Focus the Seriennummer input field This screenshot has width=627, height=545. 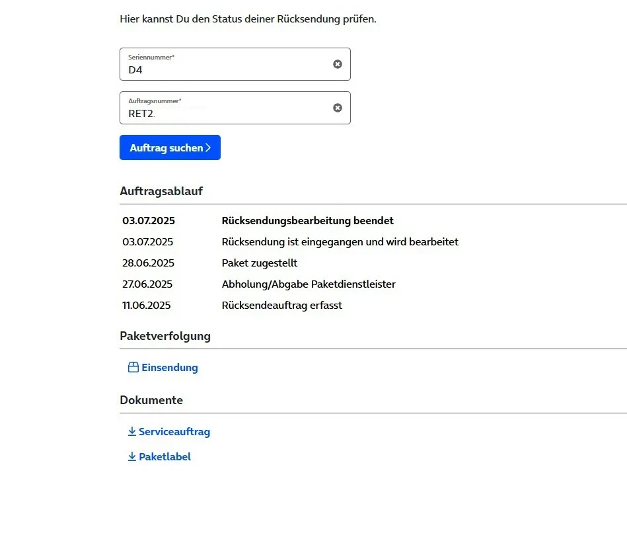click(x=225, y=68)
